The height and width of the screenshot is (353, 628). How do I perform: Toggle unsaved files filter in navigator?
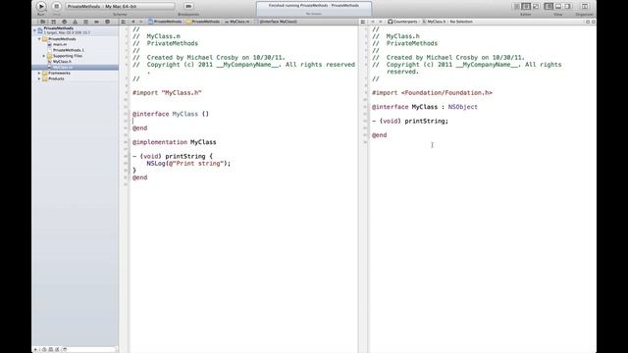pyautogui.click(x=57, y=349)
